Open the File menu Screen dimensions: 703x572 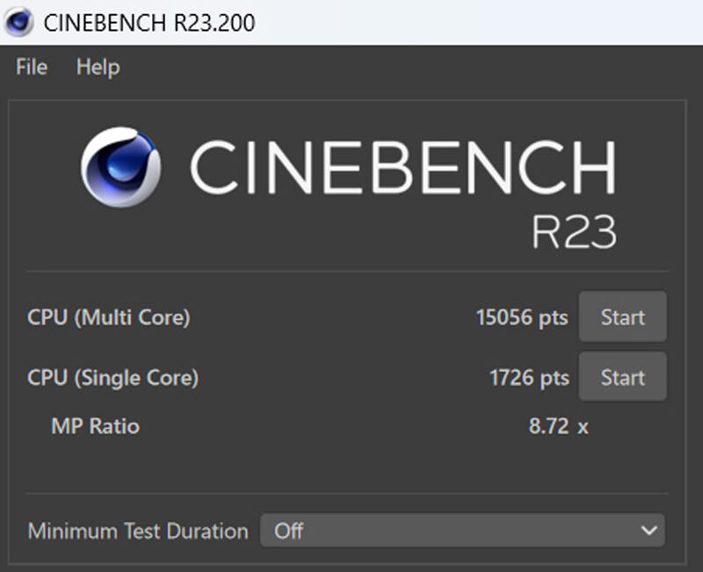tap(32, 68)
